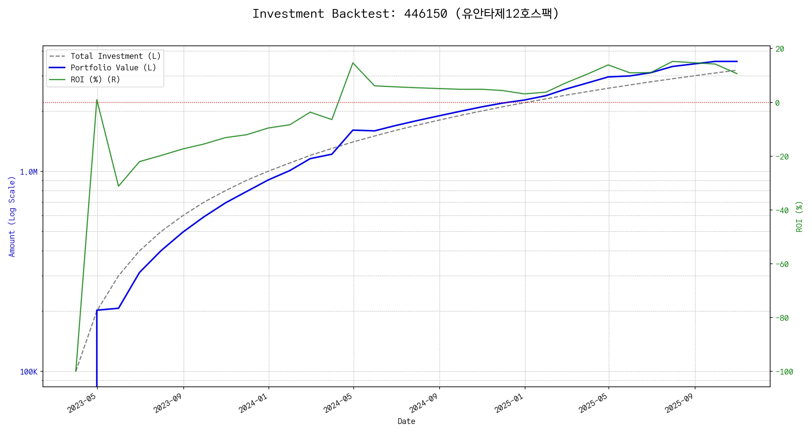This screenshot has height=433, width=812.
Task: Click the 2023-05 x-axis tick label
Action: tap(82, 403)
